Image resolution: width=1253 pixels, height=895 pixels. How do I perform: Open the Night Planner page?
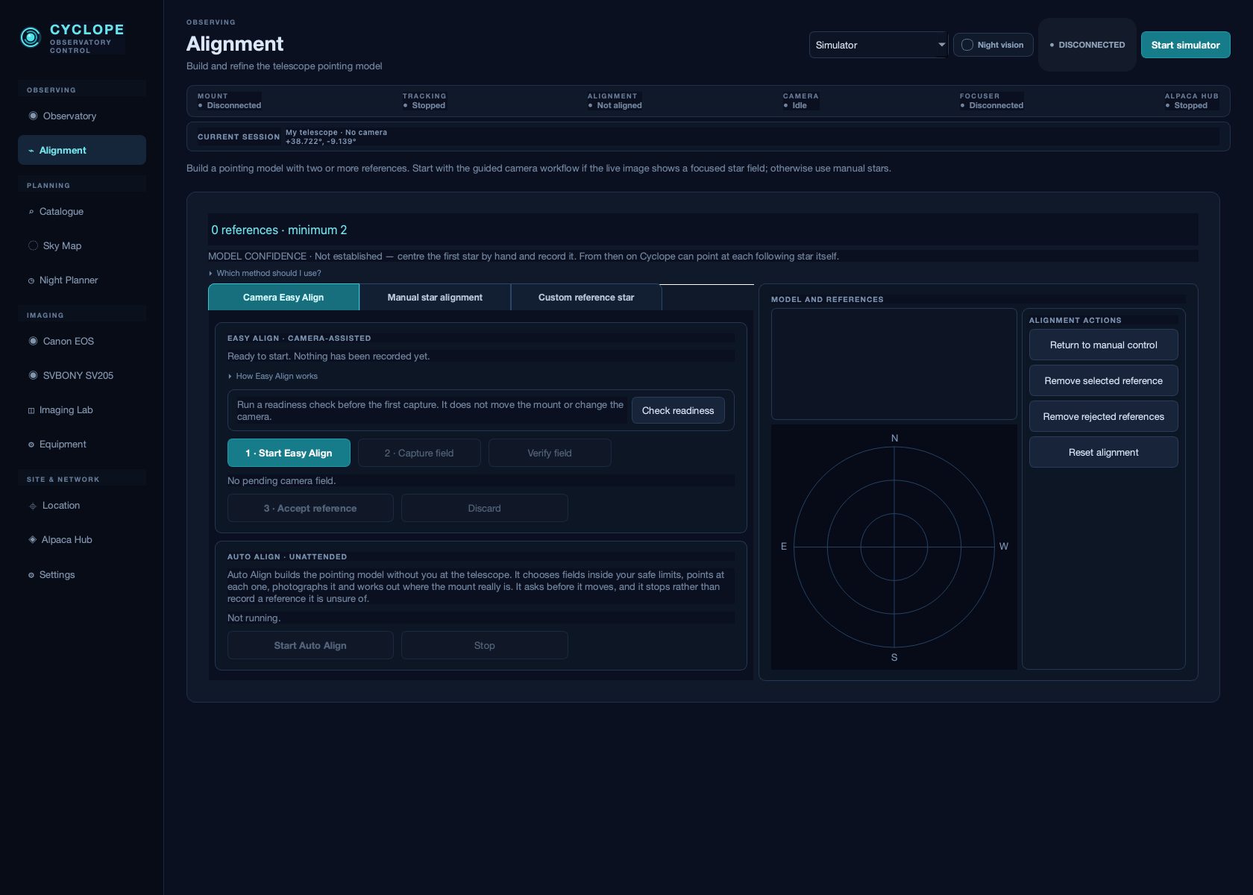pos(82,280)
